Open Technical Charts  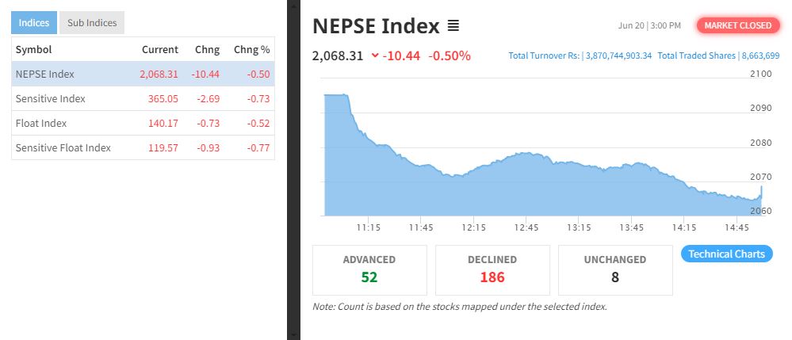pos(726,254)
